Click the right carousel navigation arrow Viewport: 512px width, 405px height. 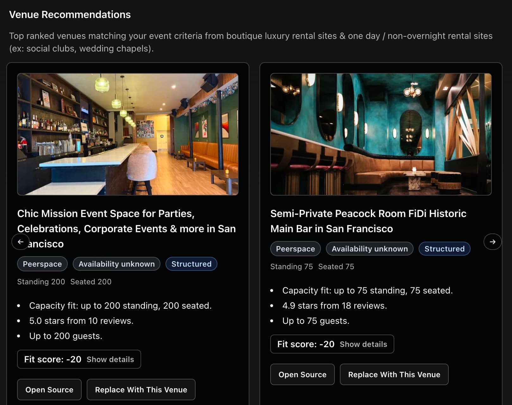pos(492,241)
